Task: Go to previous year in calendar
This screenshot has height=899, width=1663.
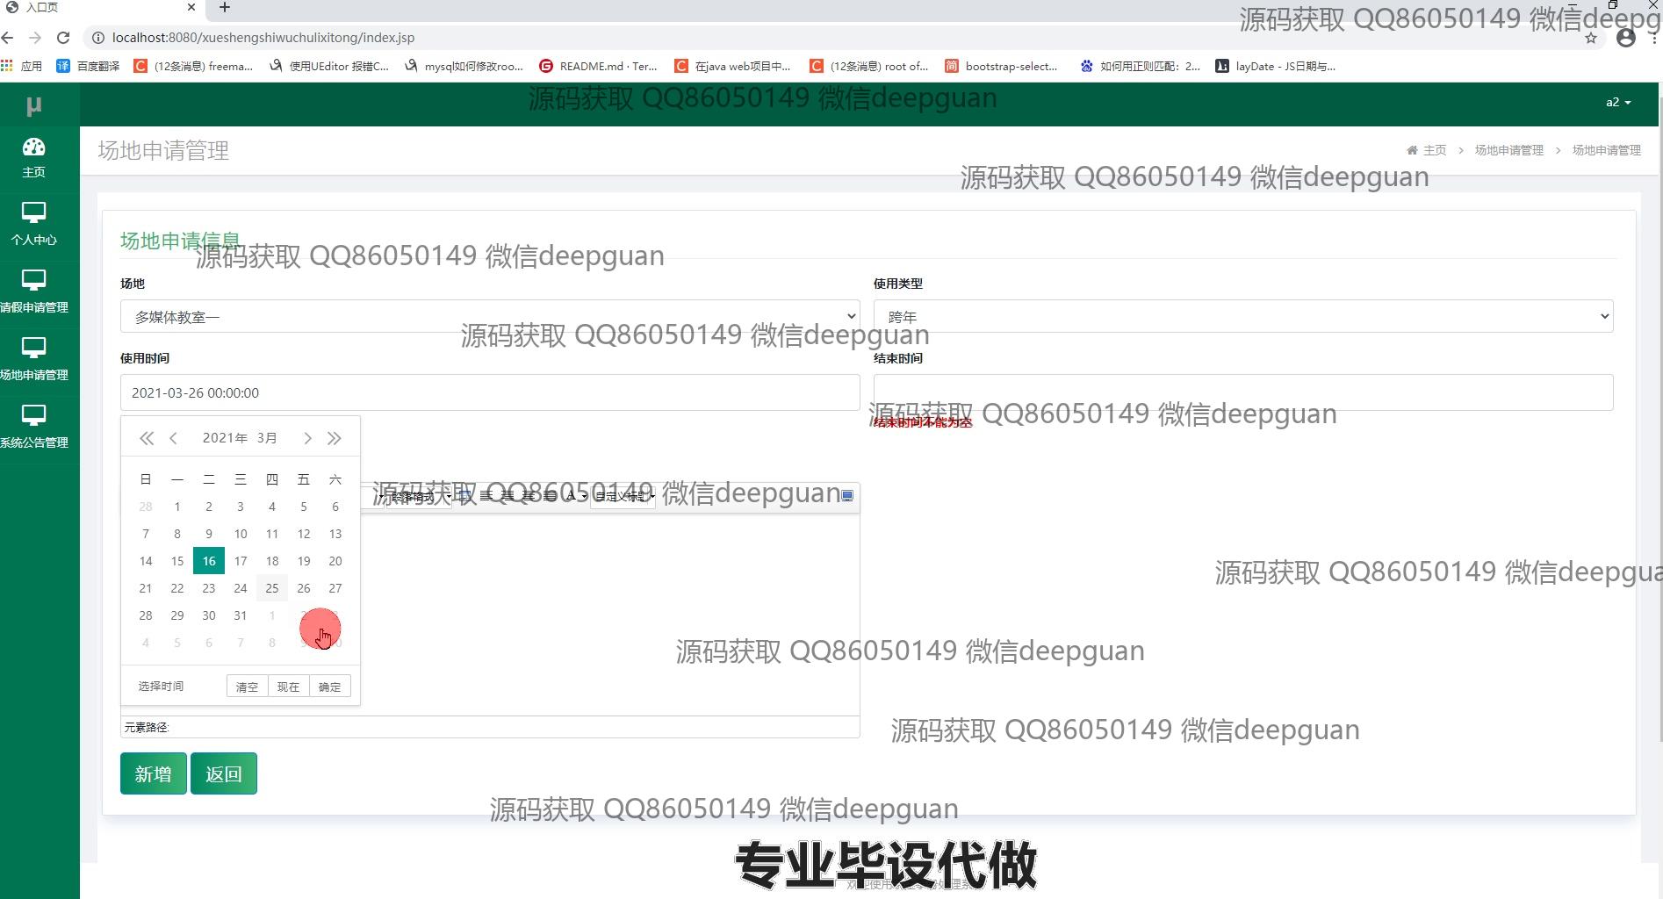Action: pyautogui.click(x=147, y=438)
